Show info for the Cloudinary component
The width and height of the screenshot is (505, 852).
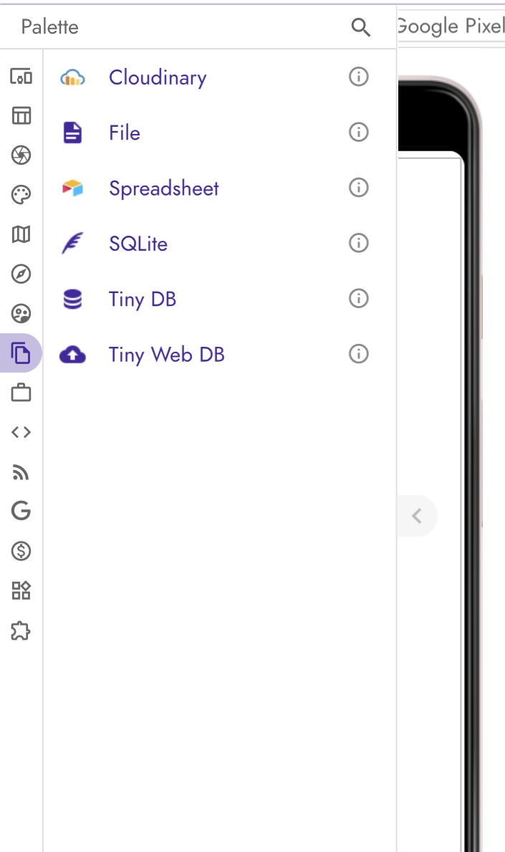pos(358,77)
